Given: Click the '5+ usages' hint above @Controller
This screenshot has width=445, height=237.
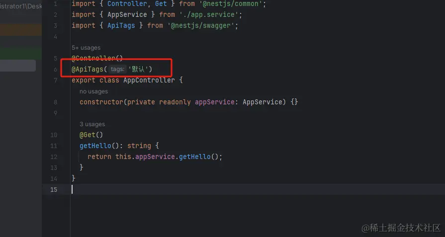Looking at the screenshot, I should tap(86, 48).
